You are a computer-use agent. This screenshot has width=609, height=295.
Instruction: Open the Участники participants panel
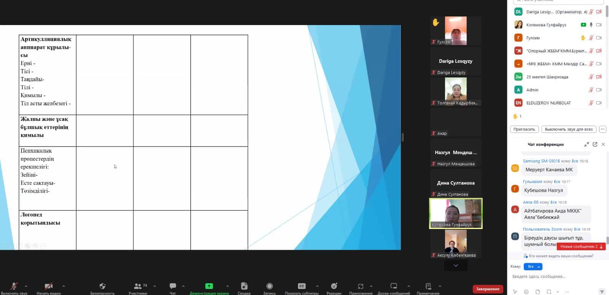[x=138, y=286]
